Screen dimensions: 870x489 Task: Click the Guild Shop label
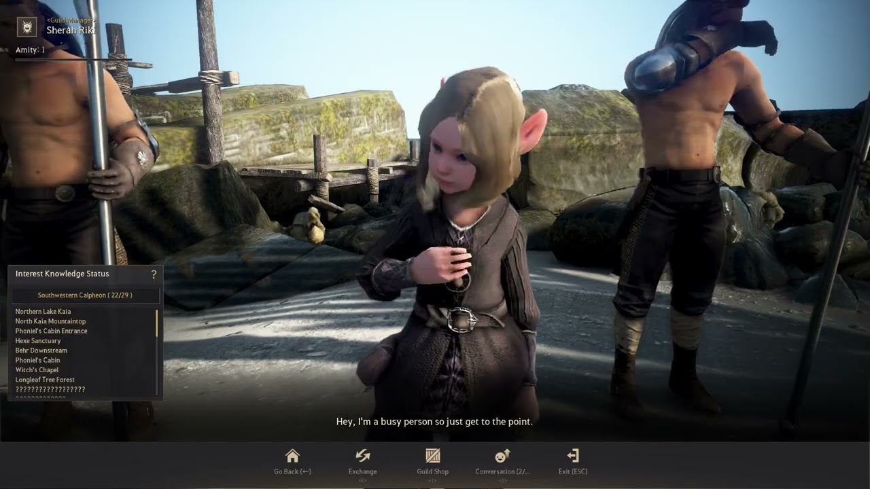[x=433, y=471]
